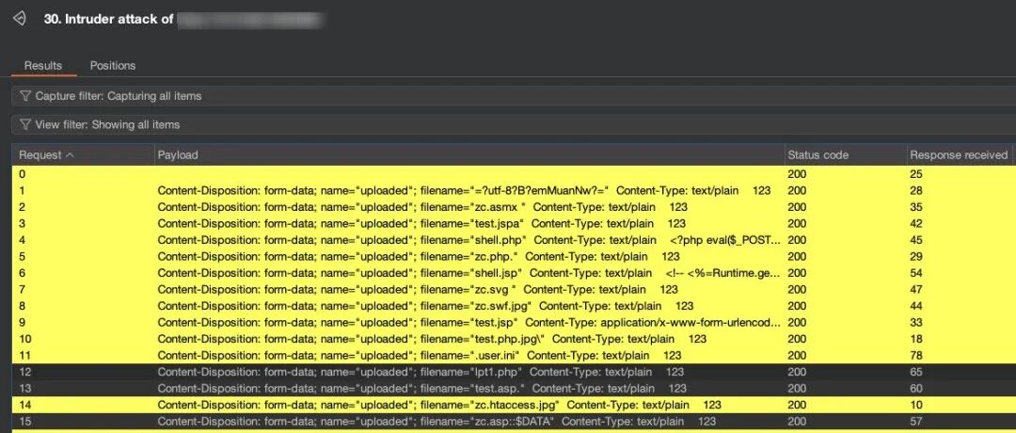This screenshot has width=1016, height=433.
Task: Select the shell.php eval payload row
Action: click(514, 240)
